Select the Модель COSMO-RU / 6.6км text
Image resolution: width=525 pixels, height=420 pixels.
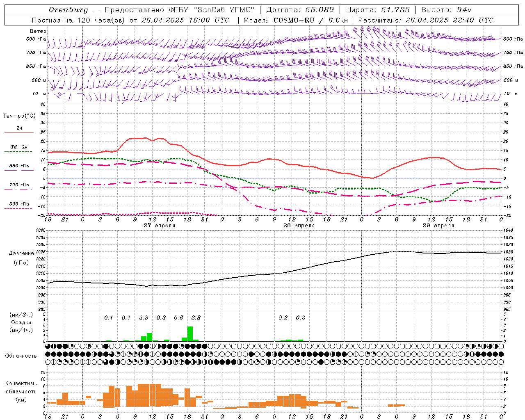296,20
